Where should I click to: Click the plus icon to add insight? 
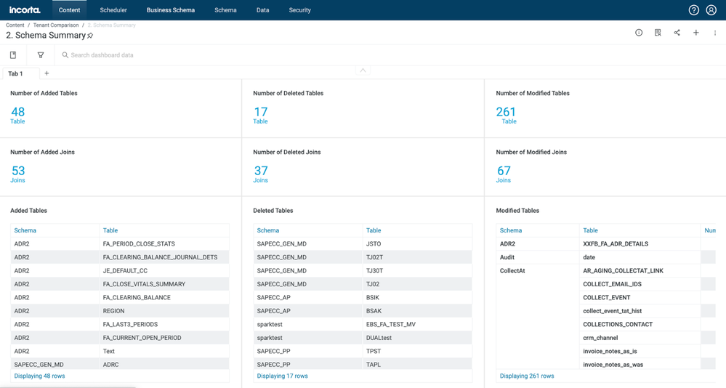pyautogui.click(x=695, y=33)
